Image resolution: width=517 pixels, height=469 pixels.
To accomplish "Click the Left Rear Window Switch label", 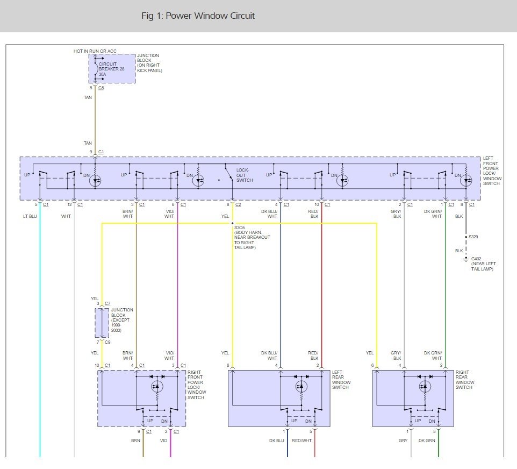I will 341,380.
